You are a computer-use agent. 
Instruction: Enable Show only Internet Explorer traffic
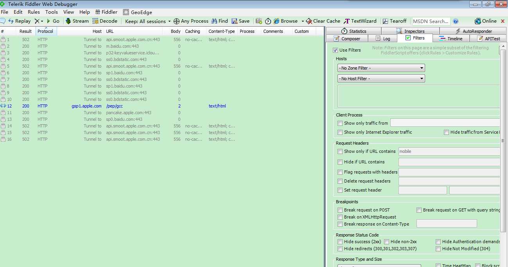point(340,132)
